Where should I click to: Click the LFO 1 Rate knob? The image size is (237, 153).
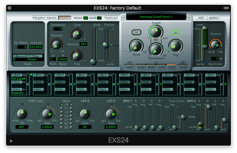(46, 114)
